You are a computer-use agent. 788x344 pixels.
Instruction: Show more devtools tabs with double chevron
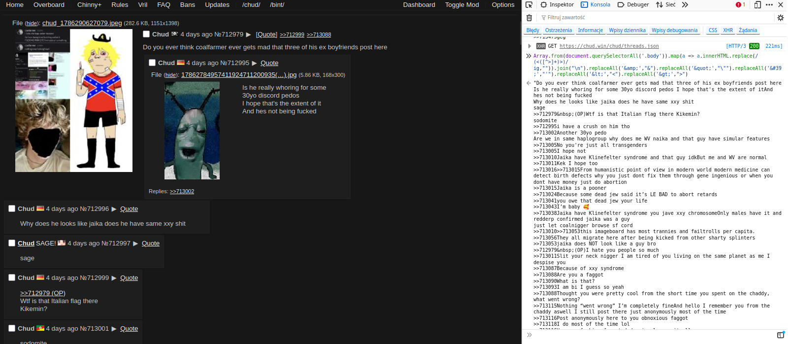pyautogui.click(x=685, y=5)
